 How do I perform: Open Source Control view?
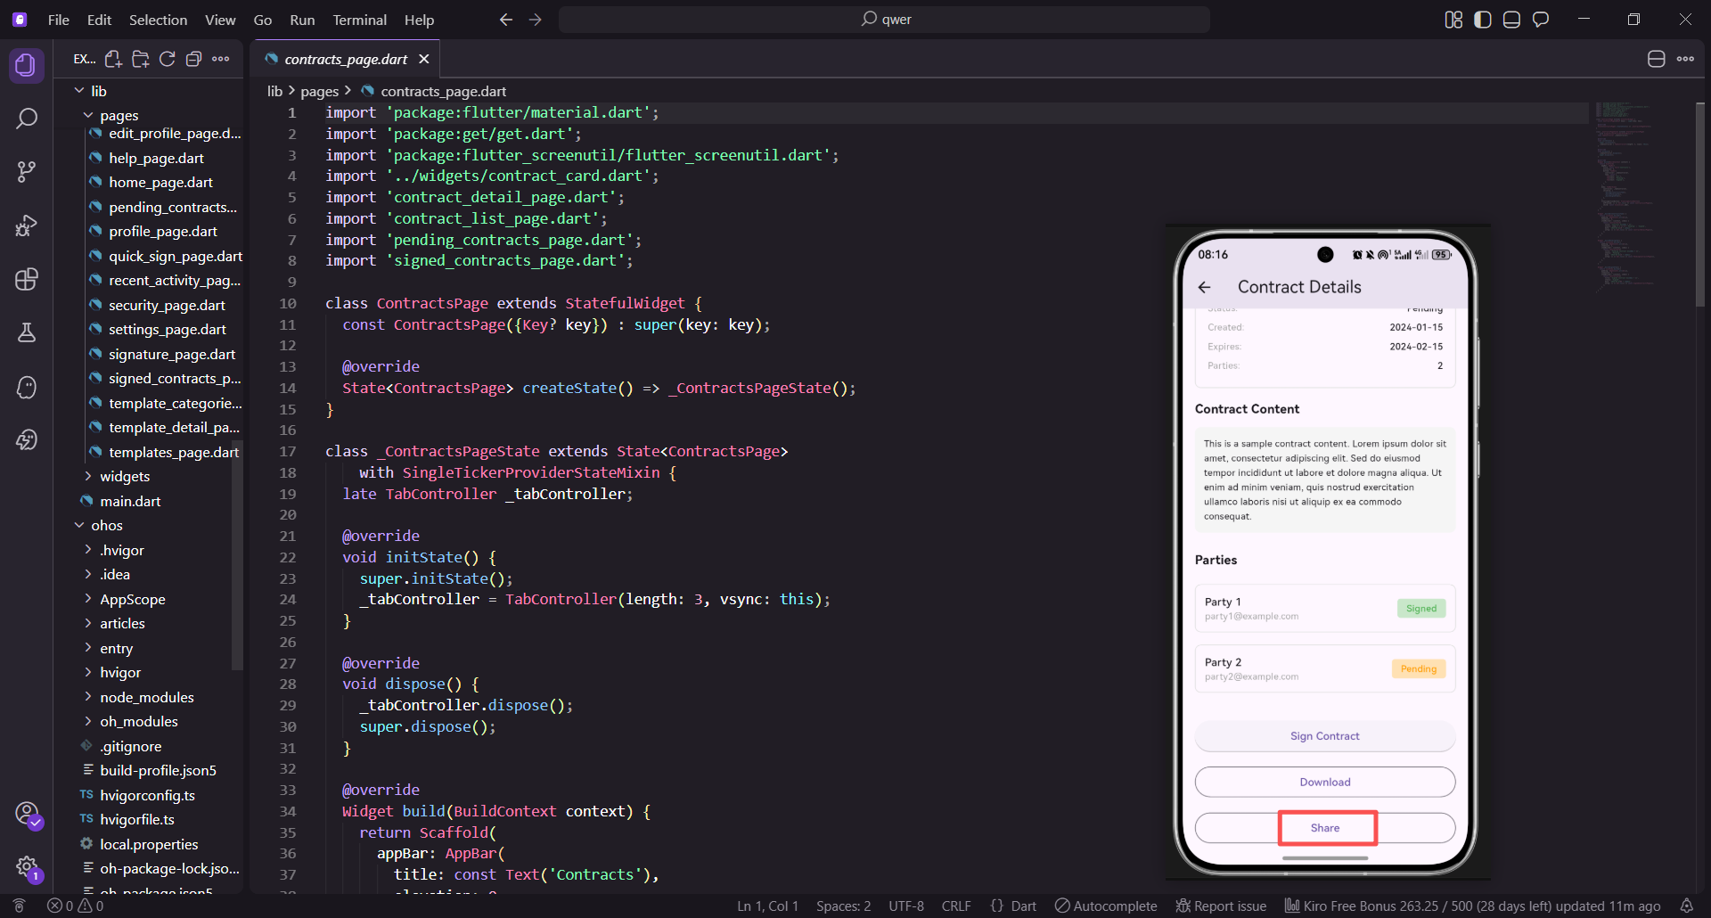[x=27, y=171]
